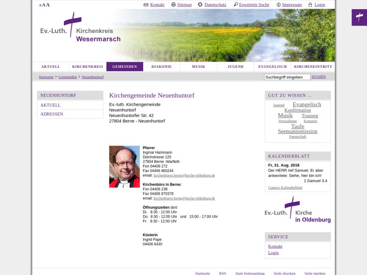Click the magnifier icon for Erweiterte Suche
Viewport: 367px width, 275px height.
235,5
